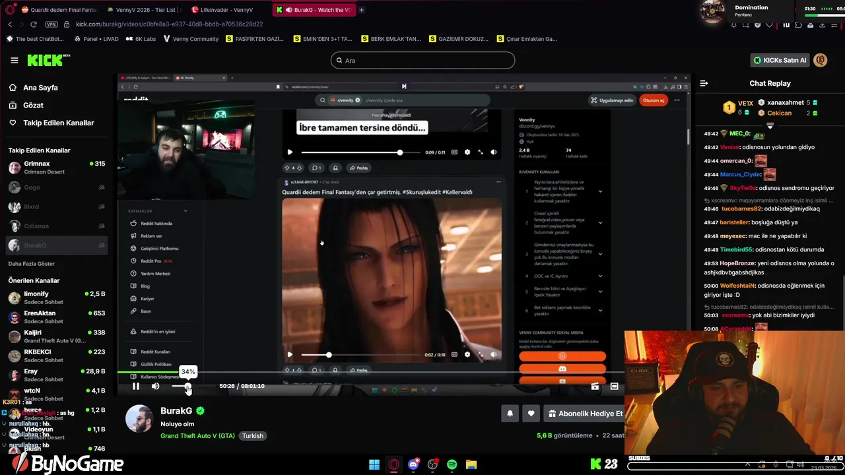Open the RKBEKCI recommended channel

56,356
